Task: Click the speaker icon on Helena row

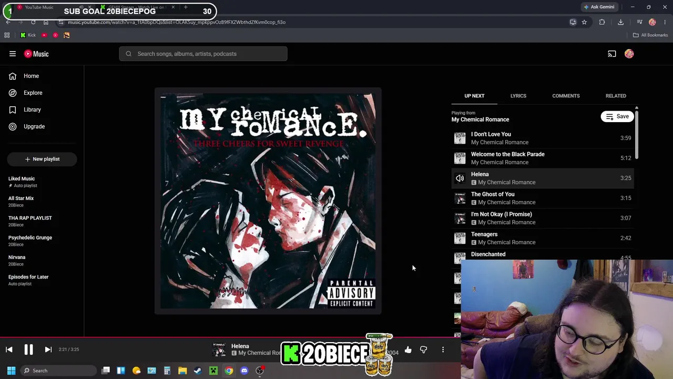Action: point(460,178)
